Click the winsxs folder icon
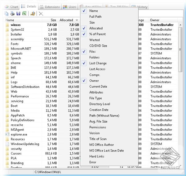The height and width of the screenshot is (176, 186). pyautogui.click(x=7, y=25)
